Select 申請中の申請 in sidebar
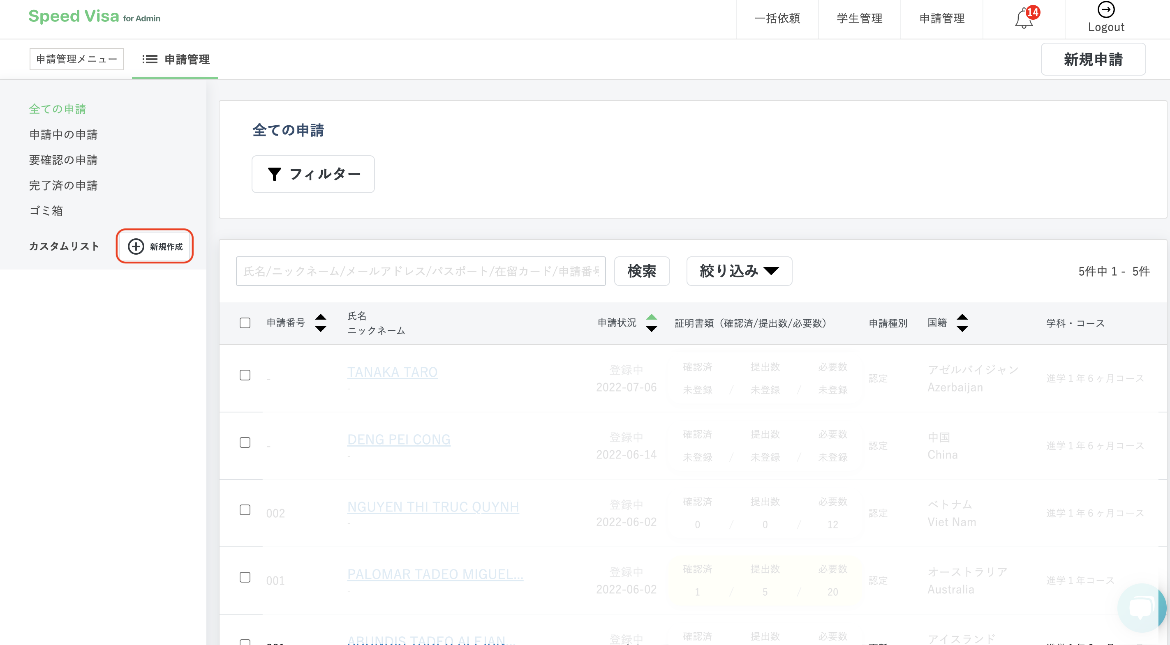Screen dimensions: 1170x645 coord(63,134)
